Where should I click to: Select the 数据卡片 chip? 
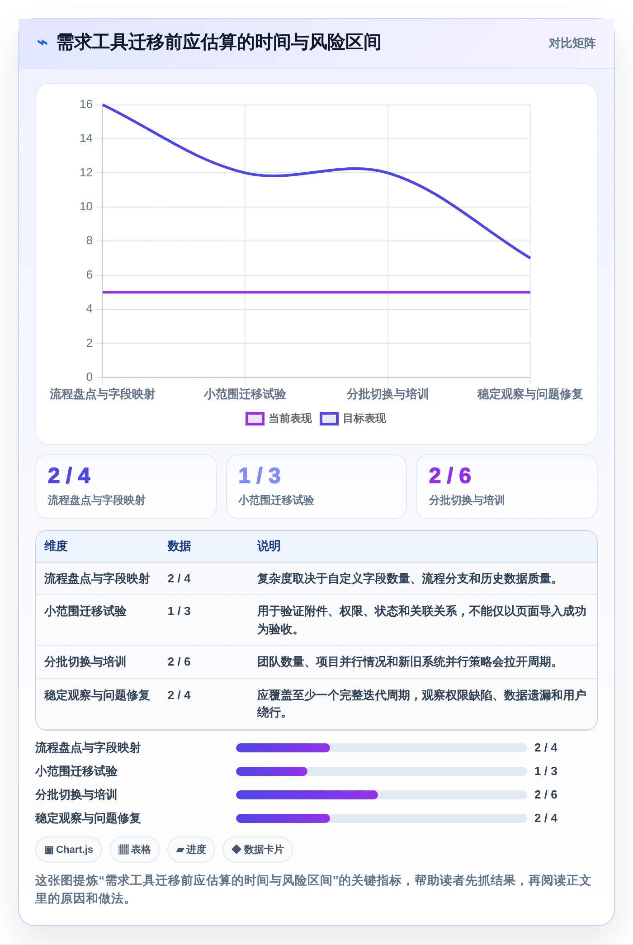(x=258, y=850)
